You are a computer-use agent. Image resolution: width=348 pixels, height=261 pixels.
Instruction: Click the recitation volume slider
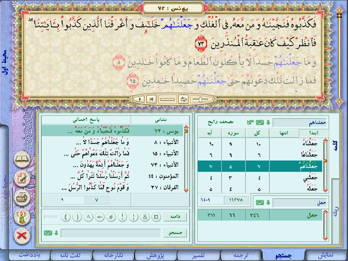click(200, 100)
